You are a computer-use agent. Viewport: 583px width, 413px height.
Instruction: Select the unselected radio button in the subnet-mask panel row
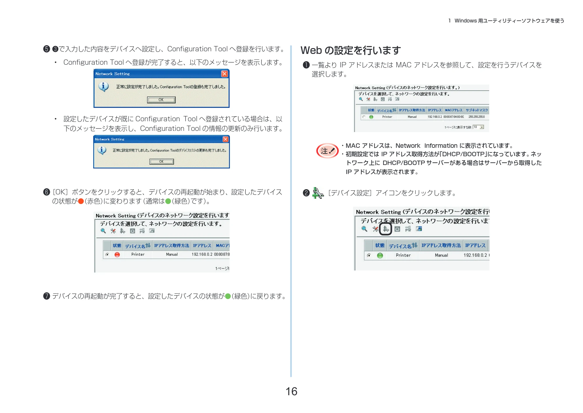tap(364, 117)
